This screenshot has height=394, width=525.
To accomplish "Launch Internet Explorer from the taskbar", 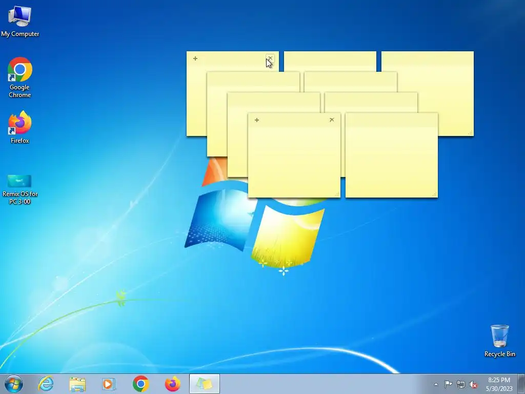I will click(x=46, y=384).
